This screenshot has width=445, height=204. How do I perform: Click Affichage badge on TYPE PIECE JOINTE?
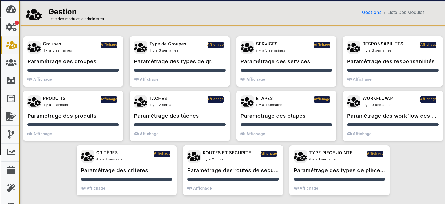point(375,154)
